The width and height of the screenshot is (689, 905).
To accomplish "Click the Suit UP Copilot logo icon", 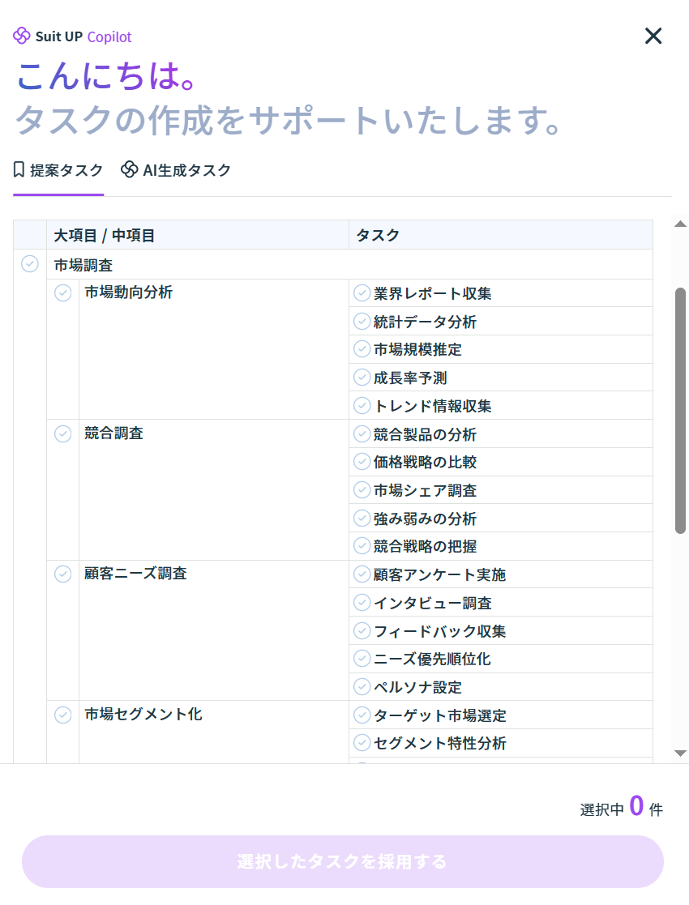I will (x=22, y=36).
